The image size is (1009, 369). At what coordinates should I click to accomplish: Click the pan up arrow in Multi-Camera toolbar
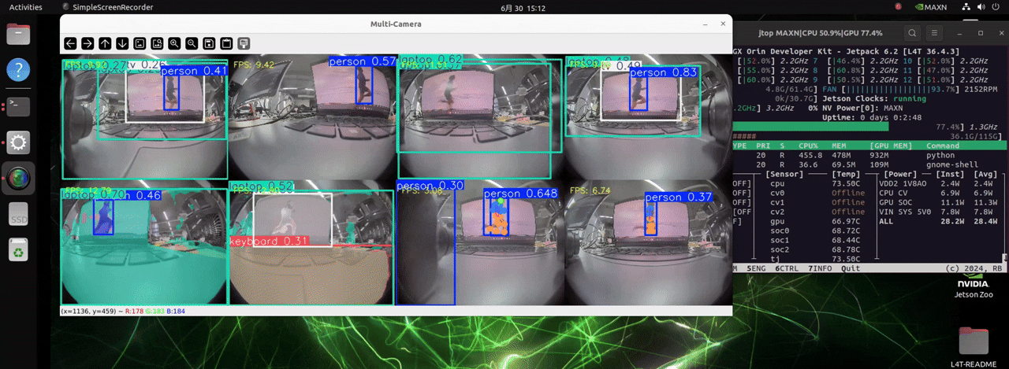point(105,43)
